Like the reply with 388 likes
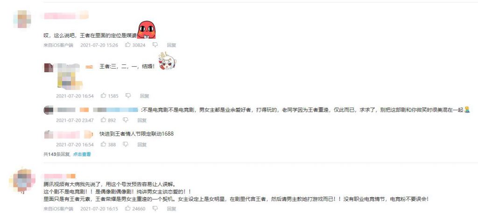The width and height of the screenshot is (478, 213). pyautogui.click(x=104, y=144)
